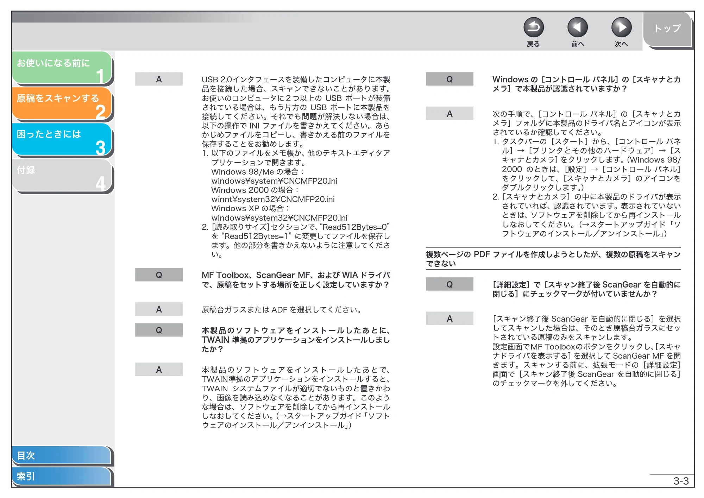This screenshot has width=704, height=498.
Task: Open chapter 1 お使いになる前に tab
Action: [x=62, y=68]
